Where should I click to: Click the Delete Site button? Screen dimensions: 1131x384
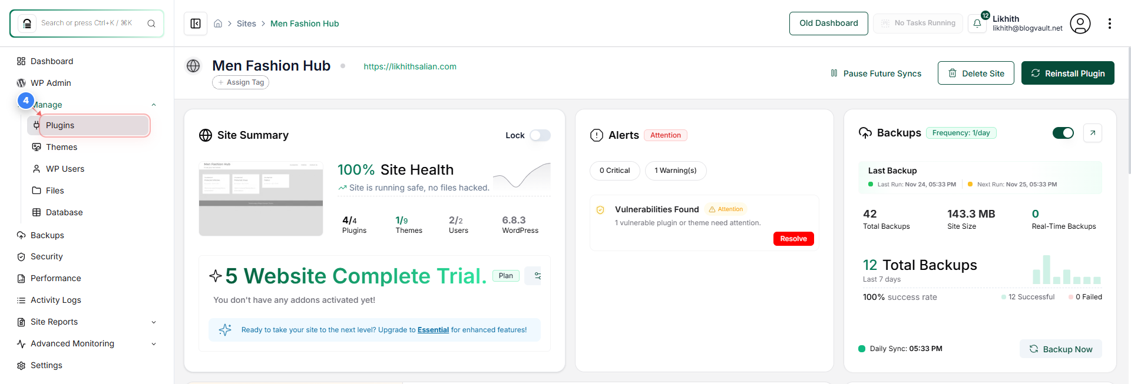click(x=975, y=74)
